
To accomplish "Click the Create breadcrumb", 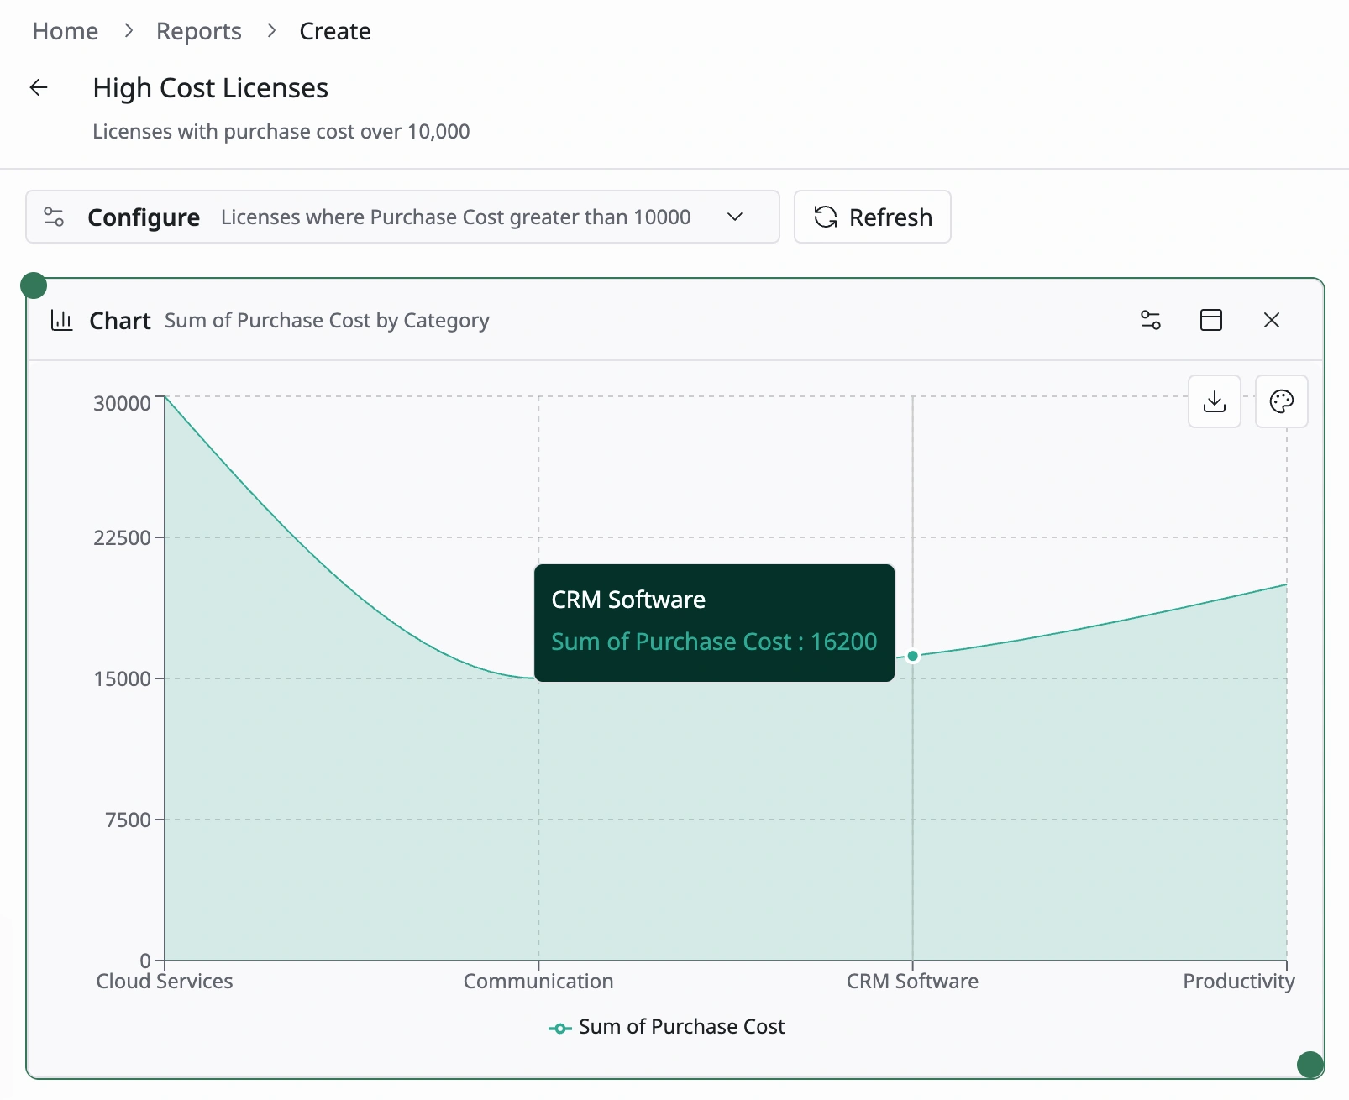I will [335, 31].
